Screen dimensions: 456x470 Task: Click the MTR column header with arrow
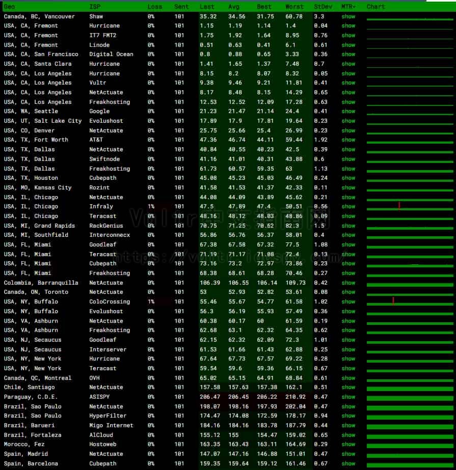tap(348, 7)
